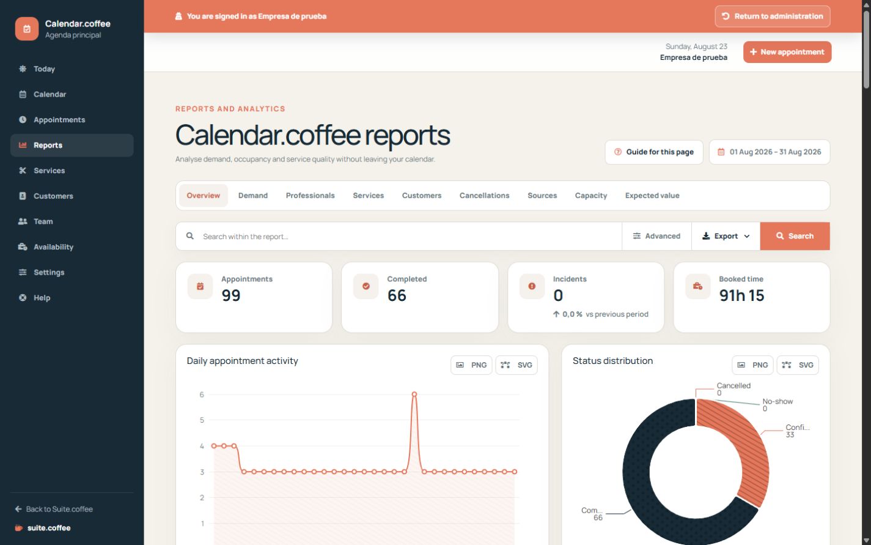This screenshot has height=545, width=871.
Task: Open Customers in the left sidebar
Action: pyautogui.click(x=72, y=196)
